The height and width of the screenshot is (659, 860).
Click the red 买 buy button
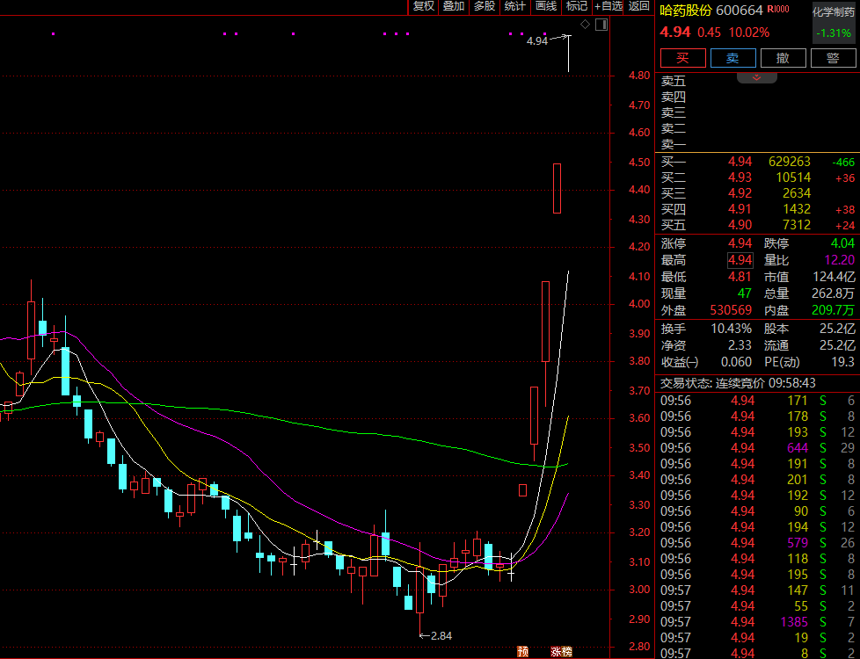click(x=683, y=58)
